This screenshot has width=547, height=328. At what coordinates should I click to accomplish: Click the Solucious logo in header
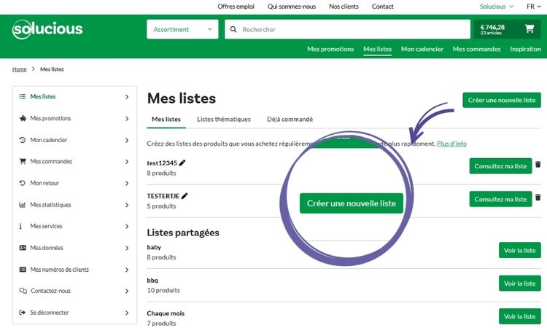(47, 30)
